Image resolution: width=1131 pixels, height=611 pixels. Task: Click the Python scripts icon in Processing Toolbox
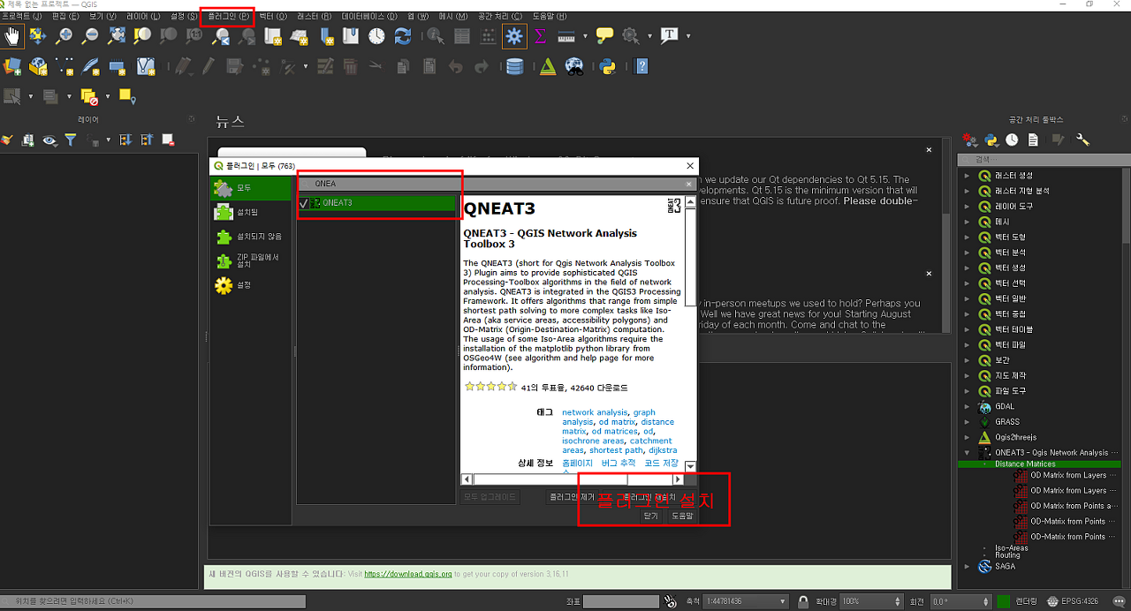tap(991, 140)
